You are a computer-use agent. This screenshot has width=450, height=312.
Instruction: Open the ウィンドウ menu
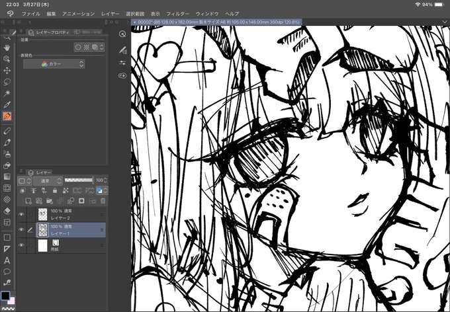pos(207,14)
